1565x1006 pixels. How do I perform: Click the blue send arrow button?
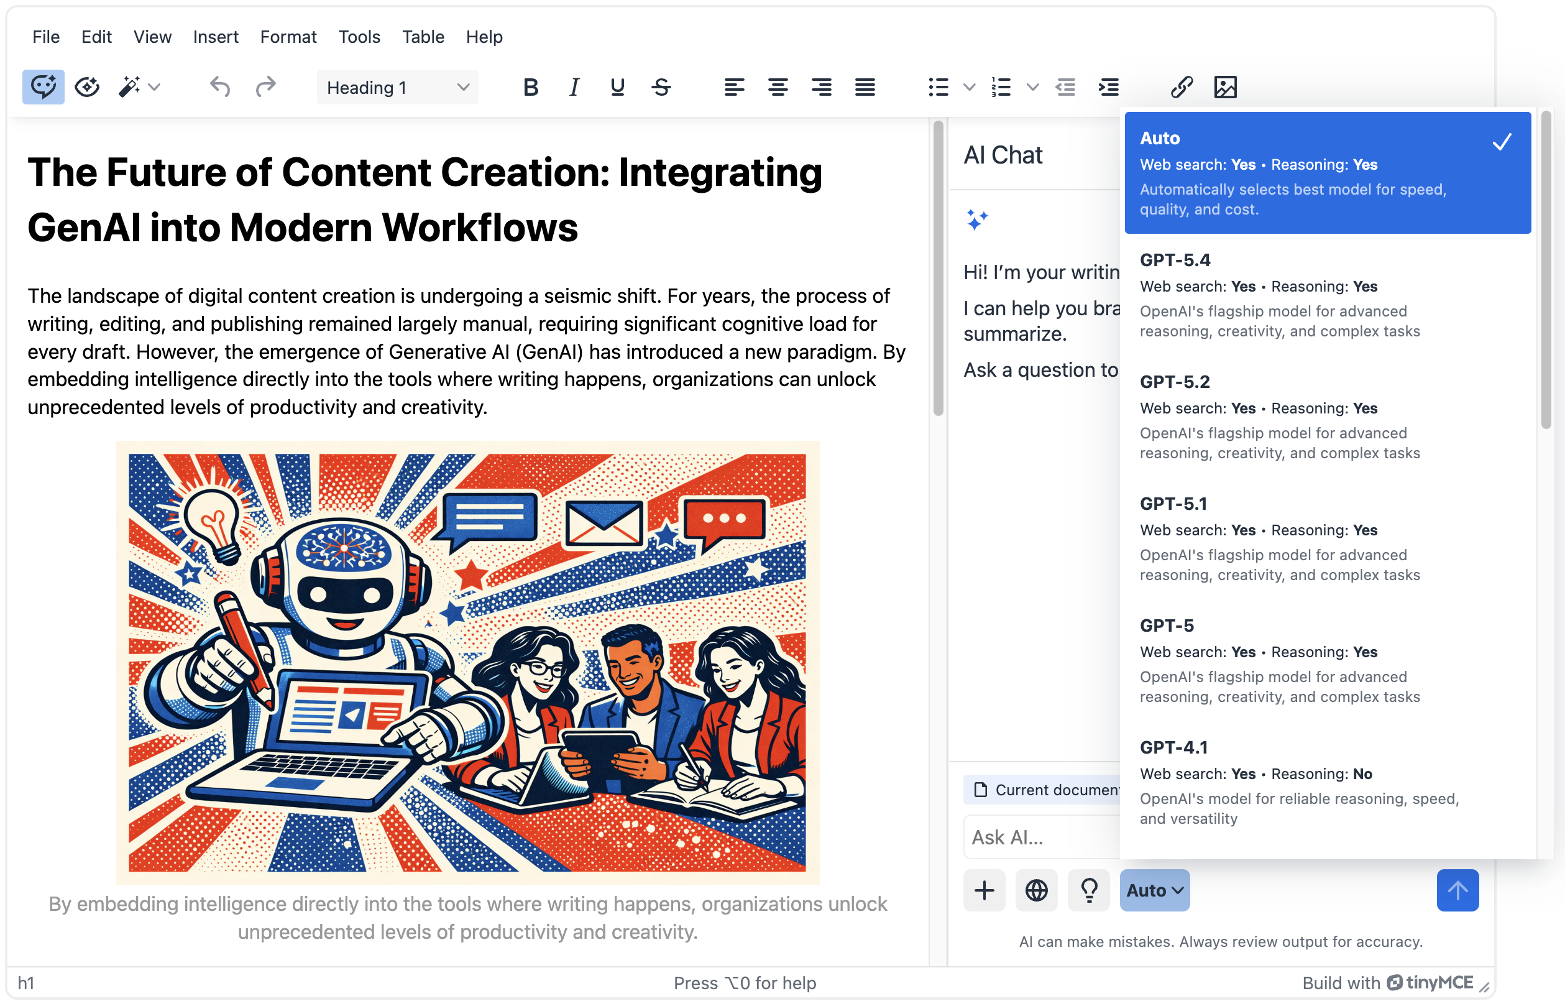[x=1457, y=890]
